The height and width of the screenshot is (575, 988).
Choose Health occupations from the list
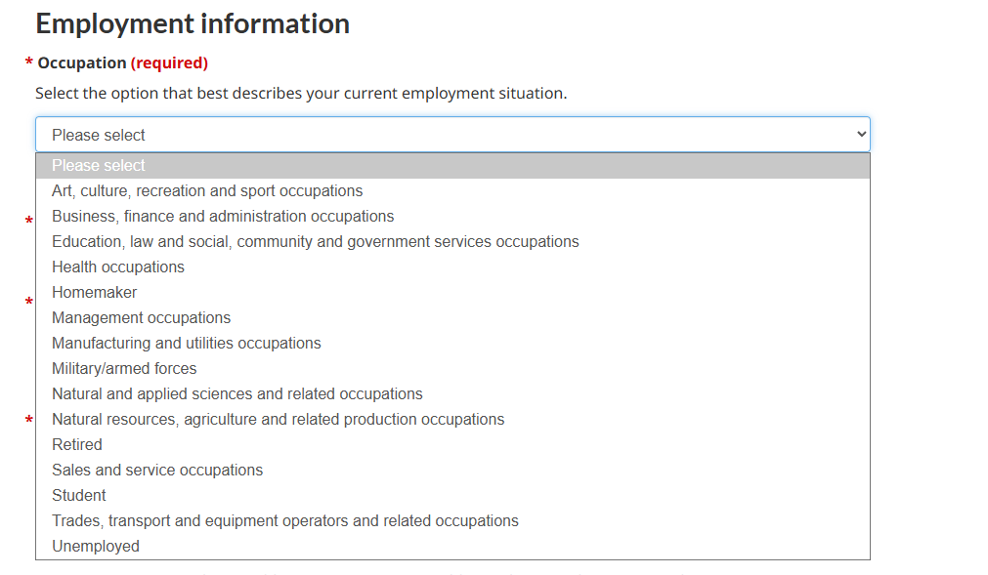(452, 267)
